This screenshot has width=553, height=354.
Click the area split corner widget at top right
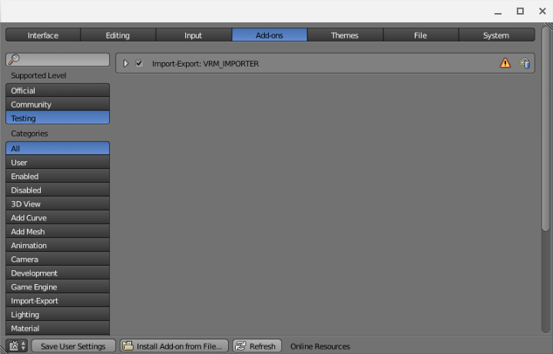click(548, 26)
